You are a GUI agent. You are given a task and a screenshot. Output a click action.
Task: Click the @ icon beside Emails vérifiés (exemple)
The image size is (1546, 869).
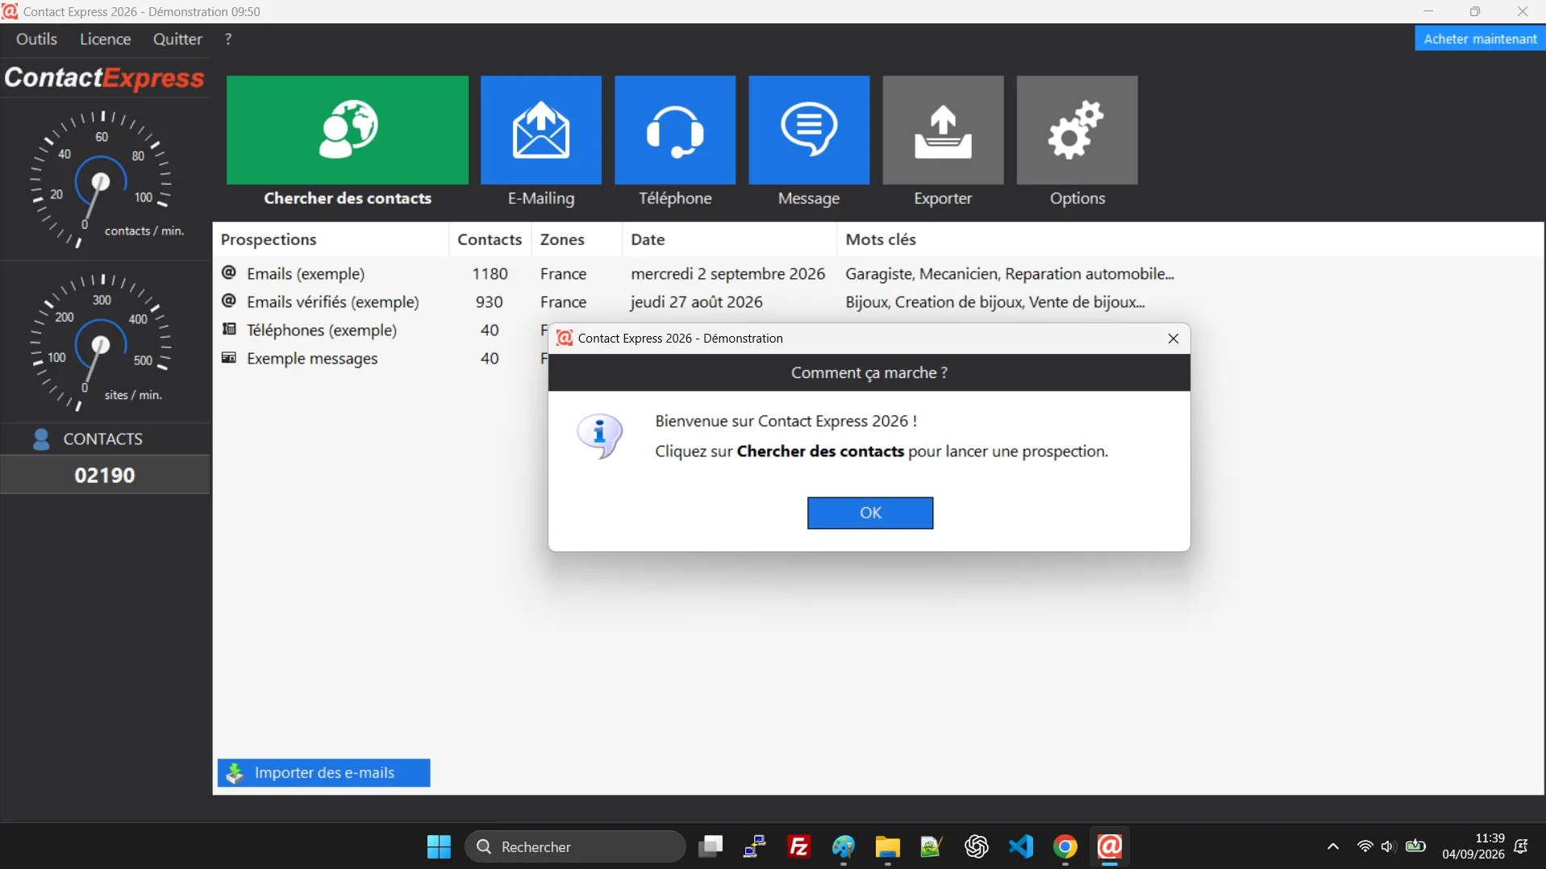229,301
